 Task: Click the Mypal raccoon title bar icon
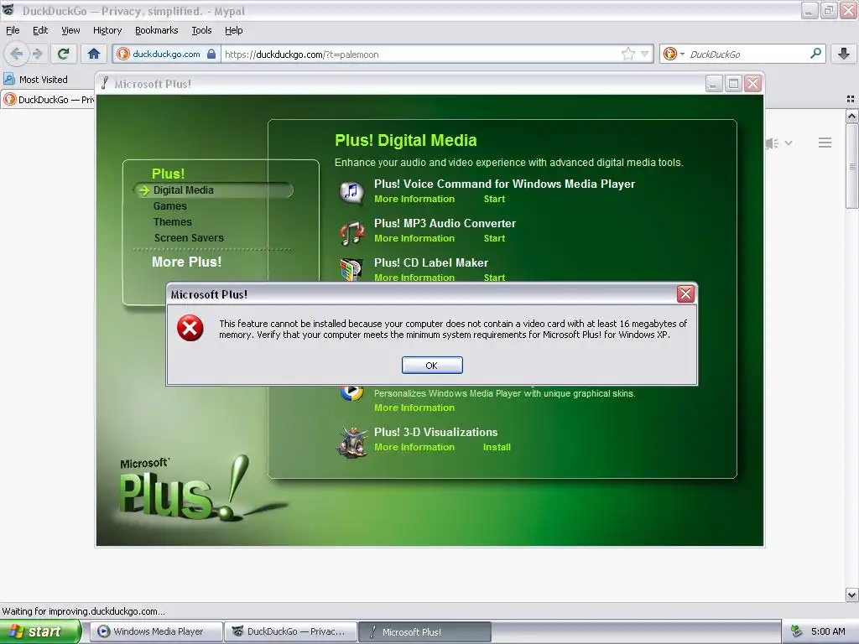(8, 10)
